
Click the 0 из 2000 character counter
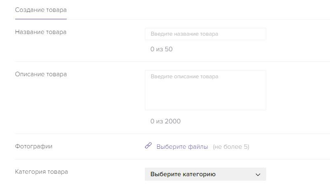tap(165, 121)
